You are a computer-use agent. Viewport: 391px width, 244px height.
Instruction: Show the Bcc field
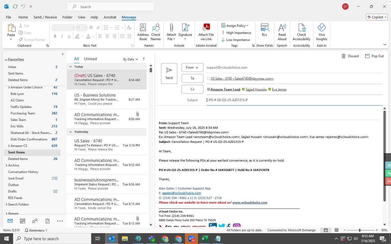click(264, 30)
